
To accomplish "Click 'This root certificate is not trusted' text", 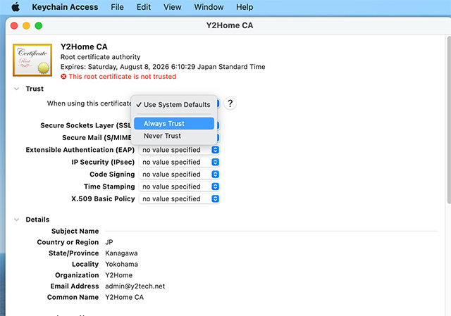I will click(x=122, y=77).
